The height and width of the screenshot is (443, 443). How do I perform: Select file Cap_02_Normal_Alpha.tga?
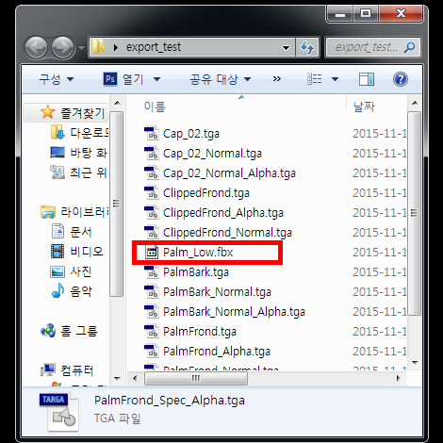(229, 173)
